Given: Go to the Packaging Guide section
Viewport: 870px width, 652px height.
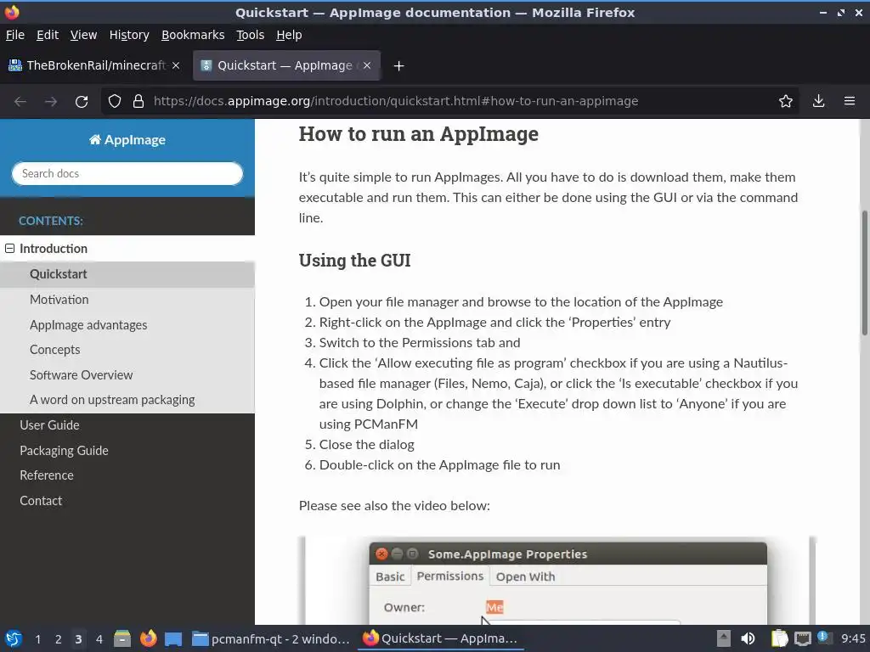Looking at the screenshot, I should coord(64,451).
